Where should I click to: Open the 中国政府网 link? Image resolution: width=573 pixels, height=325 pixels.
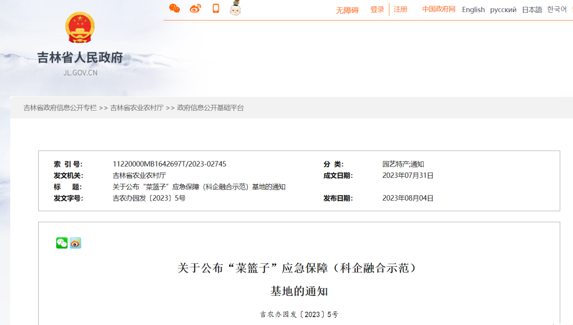pos(439,9)
